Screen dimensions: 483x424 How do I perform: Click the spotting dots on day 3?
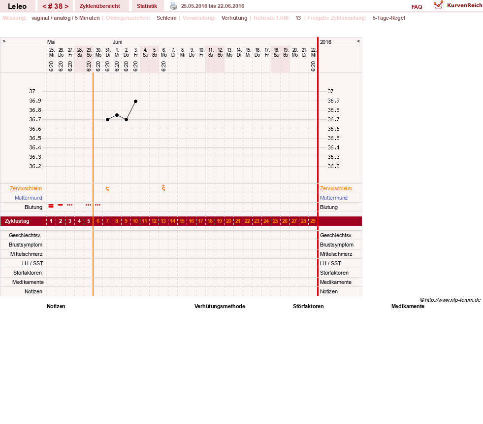70,205
